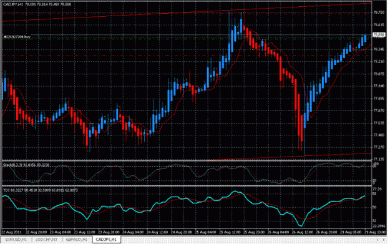This screenshot has height=244, width=390.
Task: Click the 77.940 price scale label
Action: (379, 86)
